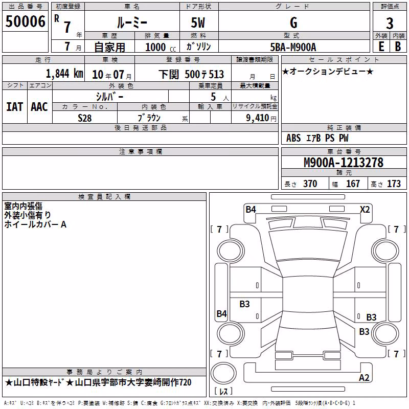409x409 pixels.
Task: Click the lot number 50006
Action: [25, 21]
